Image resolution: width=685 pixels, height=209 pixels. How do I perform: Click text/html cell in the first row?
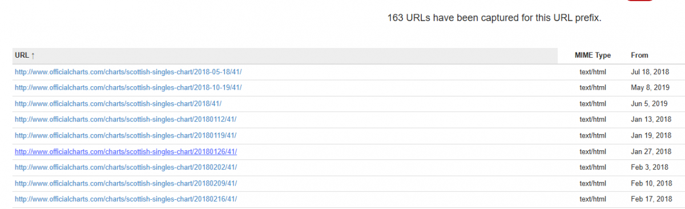[x=593, y=72]
